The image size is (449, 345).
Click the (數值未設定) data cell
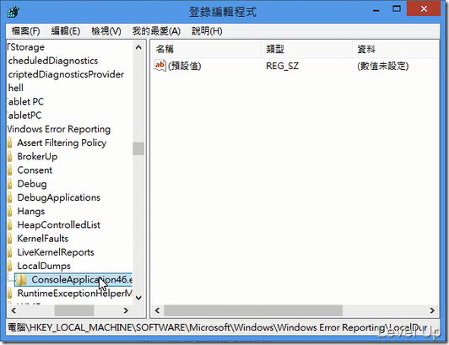(382, 66)
